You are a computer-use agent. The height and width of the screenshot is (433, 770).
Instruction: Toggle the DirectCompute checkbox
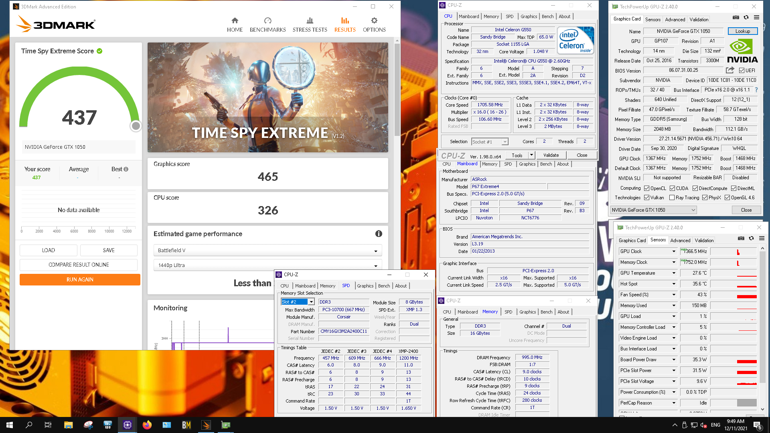tap(695, 188)
